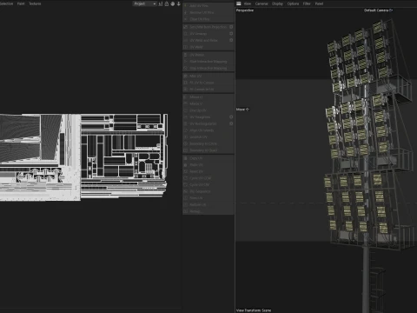This screenshot has height=313, width=417.
Task: Open UV Unwrap settings gear
Action: pos(231,34)
